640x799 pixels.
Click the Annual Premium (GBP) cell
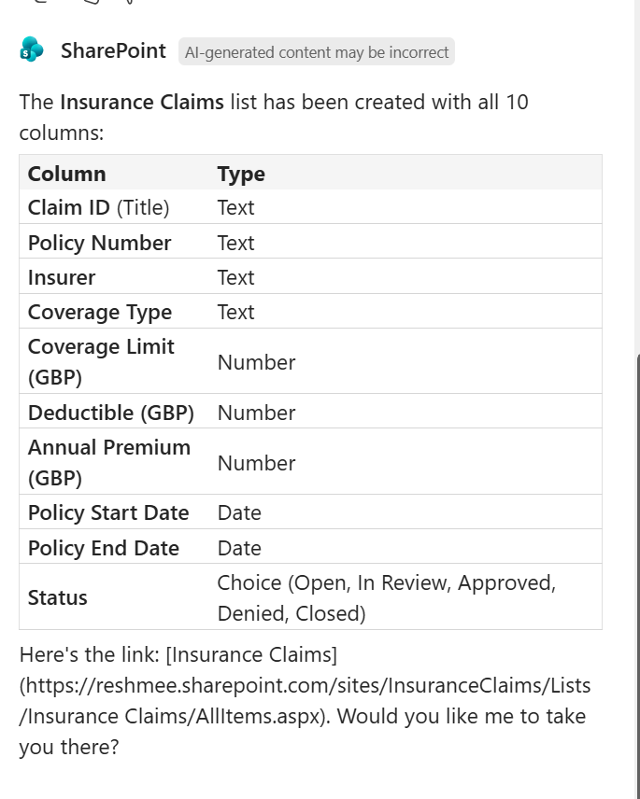click(109, 462)
